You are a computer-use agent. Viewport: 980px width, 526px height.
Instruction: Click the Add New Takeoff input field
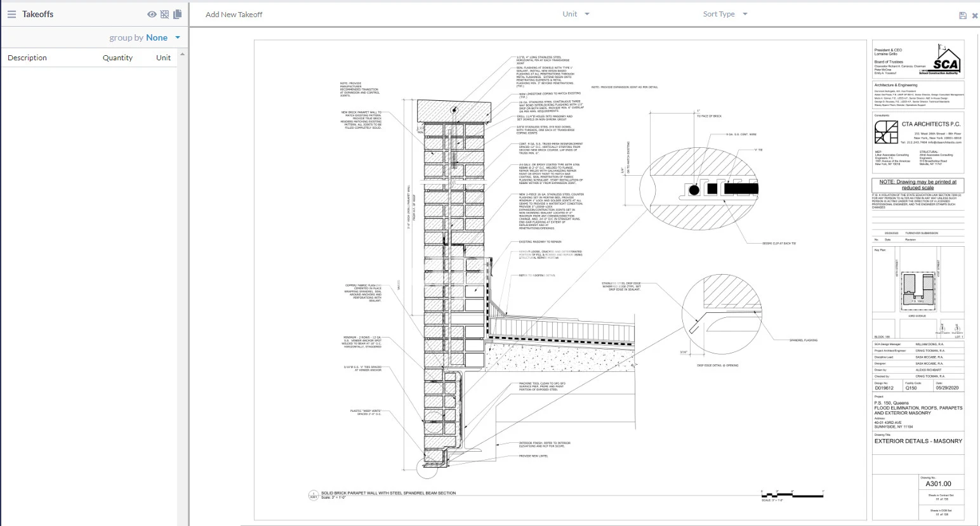pyautogui.click(x=317, y=15)
